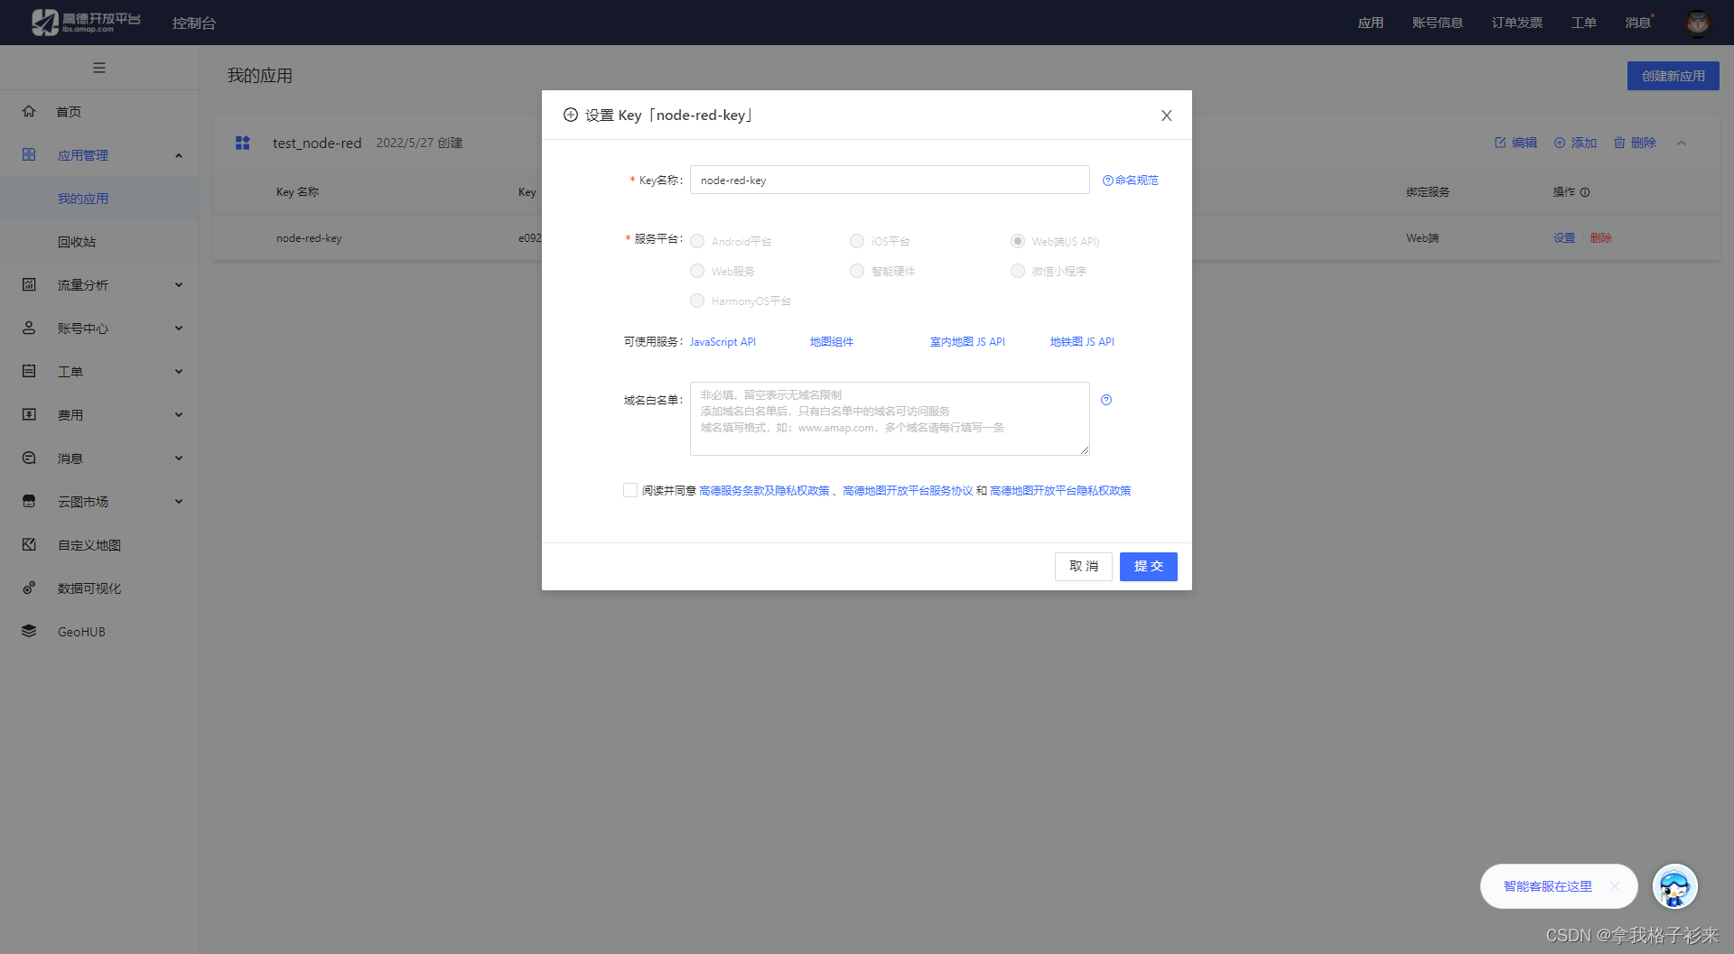The width and height of the screenshot is (1734, 954).
Task: Click the cloud map market icon
Action: click(29, 501)
